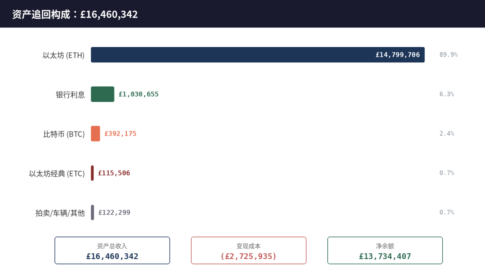The height and width of the screenshot is (273, 485).
Task: Click the 拍卖/车辆/其他 row label
Action: coord(60,213)
